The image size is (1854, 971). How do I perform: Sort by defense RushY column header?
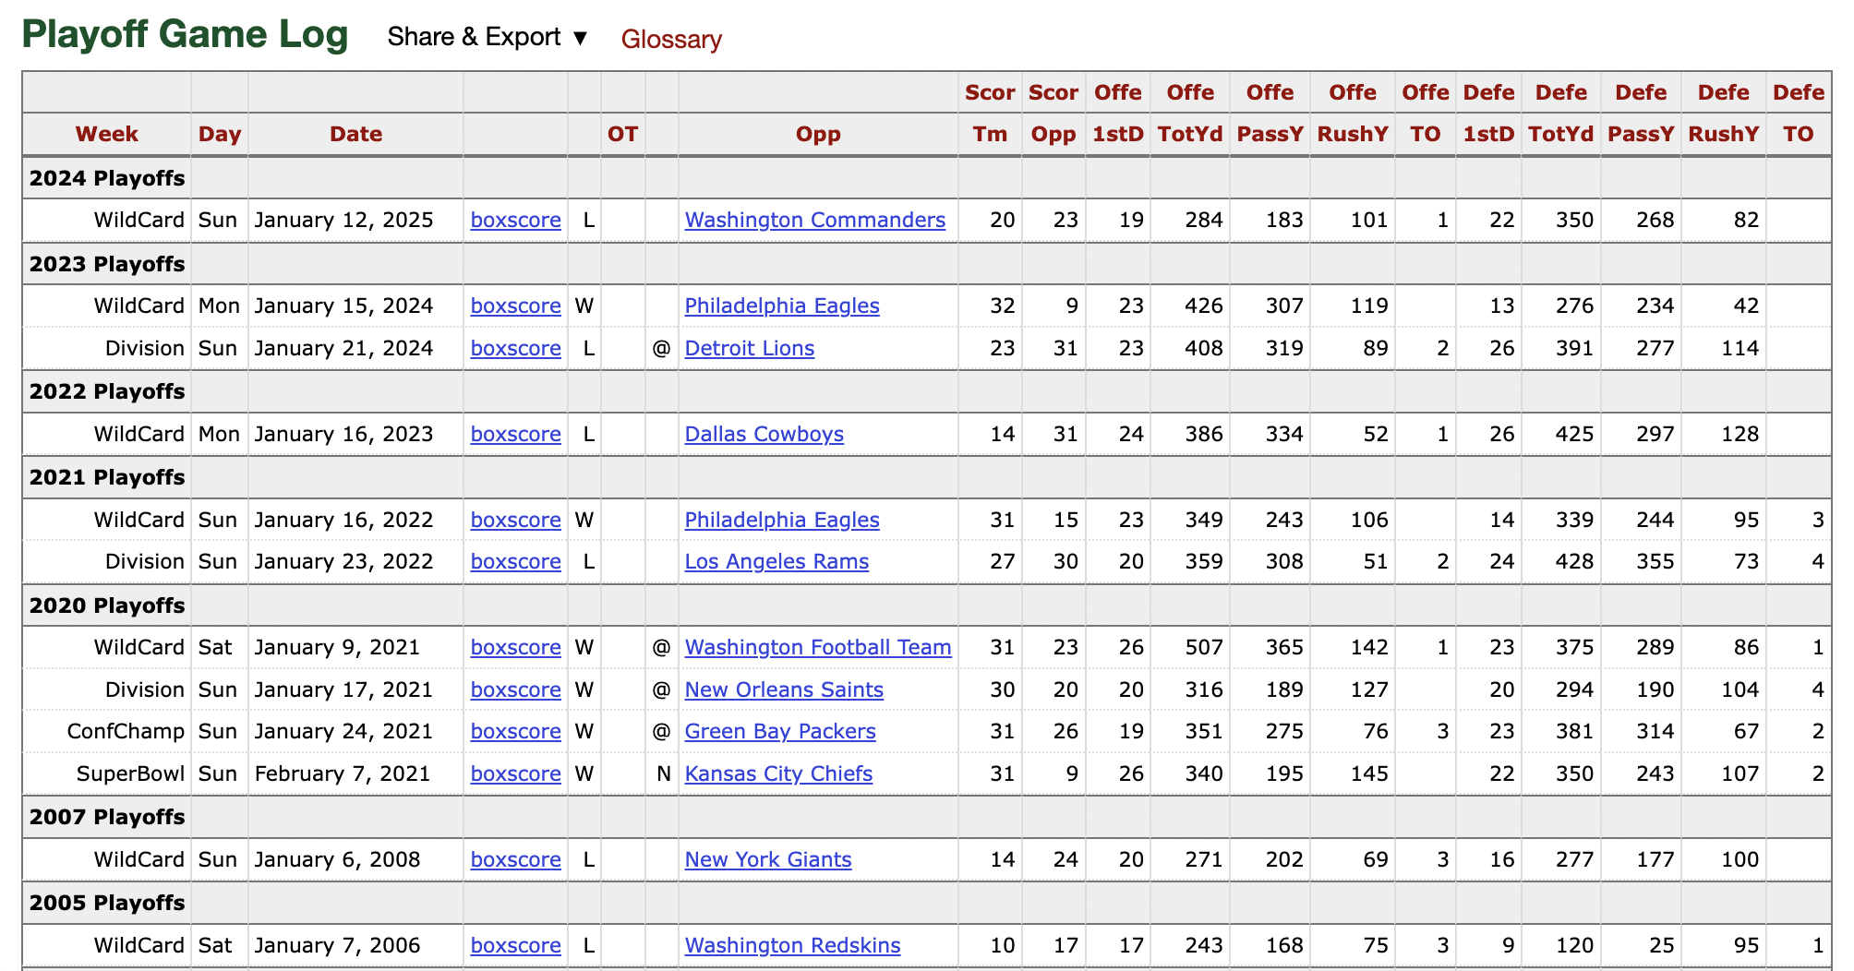[1723, 134]
